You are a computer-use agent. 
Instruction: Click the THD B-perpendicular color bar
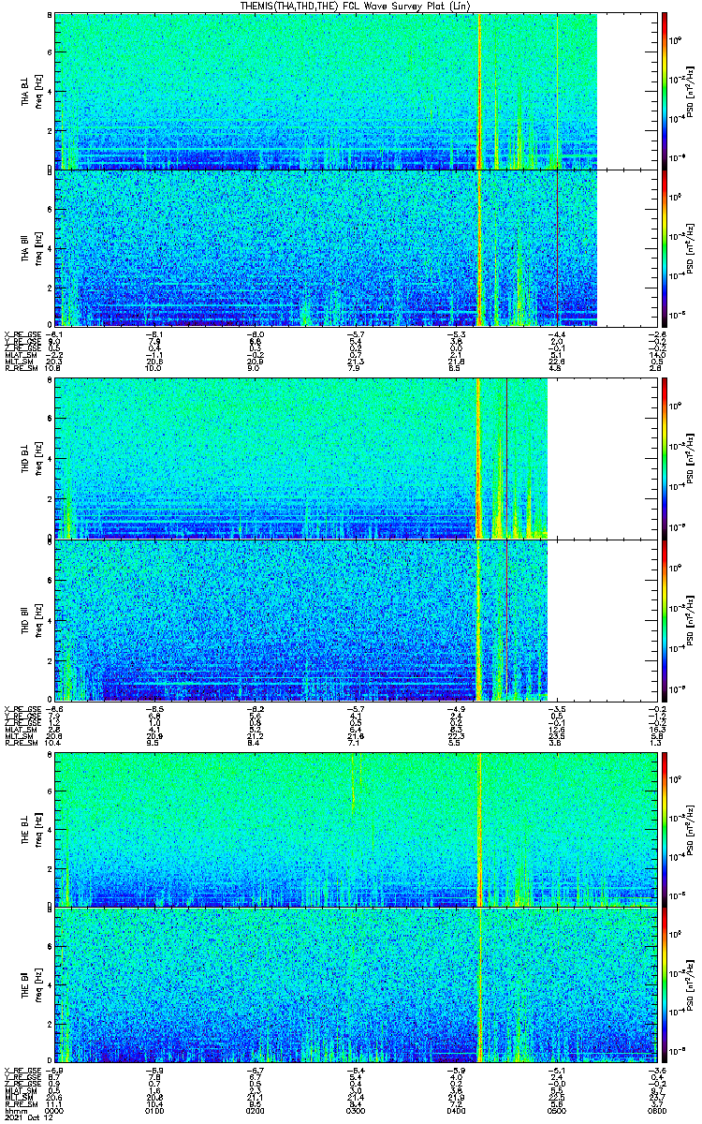(x=665, y=457)
